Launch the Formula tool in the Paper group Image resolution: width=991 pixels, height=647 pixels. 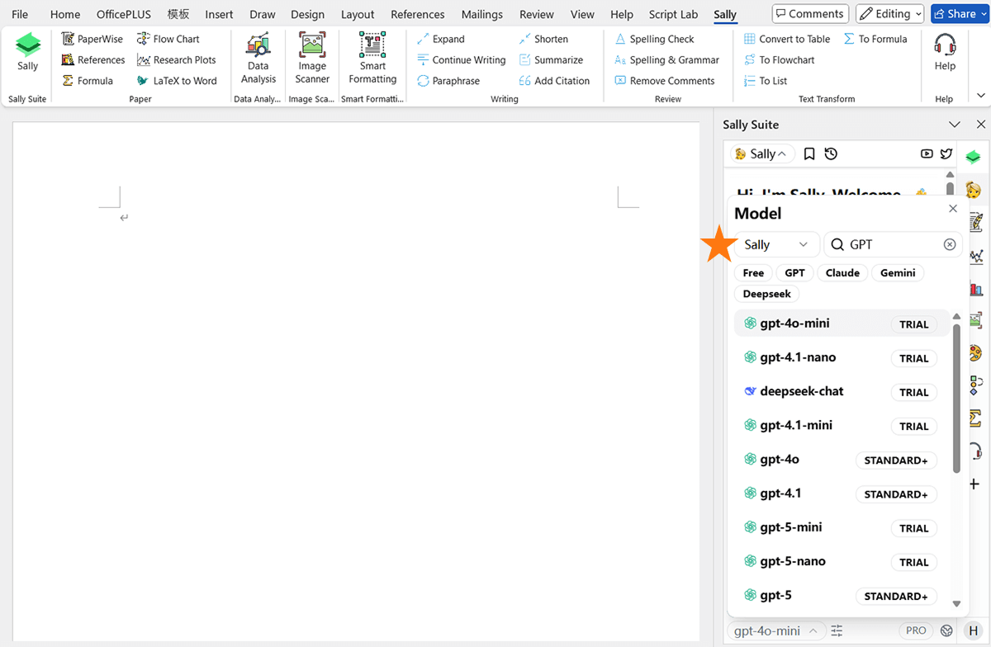pos(88,81)
